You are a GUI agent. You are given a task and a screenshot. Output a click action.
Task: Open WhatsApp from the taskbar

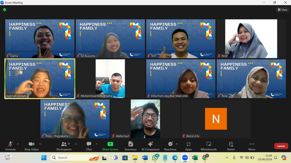click(x=156, y=158)
